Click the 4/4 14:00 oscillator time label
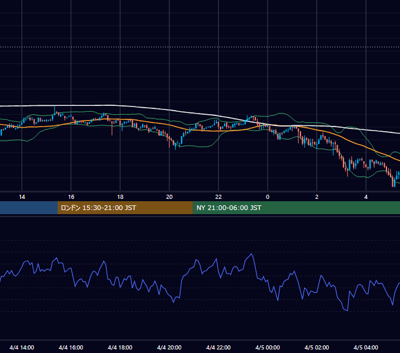 [x=22, y=347]
